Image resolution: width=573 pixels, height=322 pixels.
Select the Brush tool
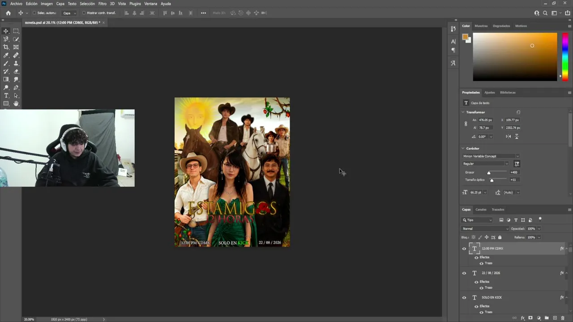(6, 63)
